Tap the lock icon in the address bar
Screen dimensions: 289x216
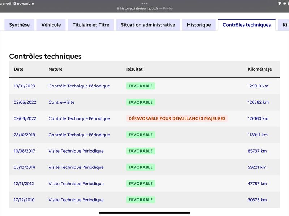click(118, 8)
